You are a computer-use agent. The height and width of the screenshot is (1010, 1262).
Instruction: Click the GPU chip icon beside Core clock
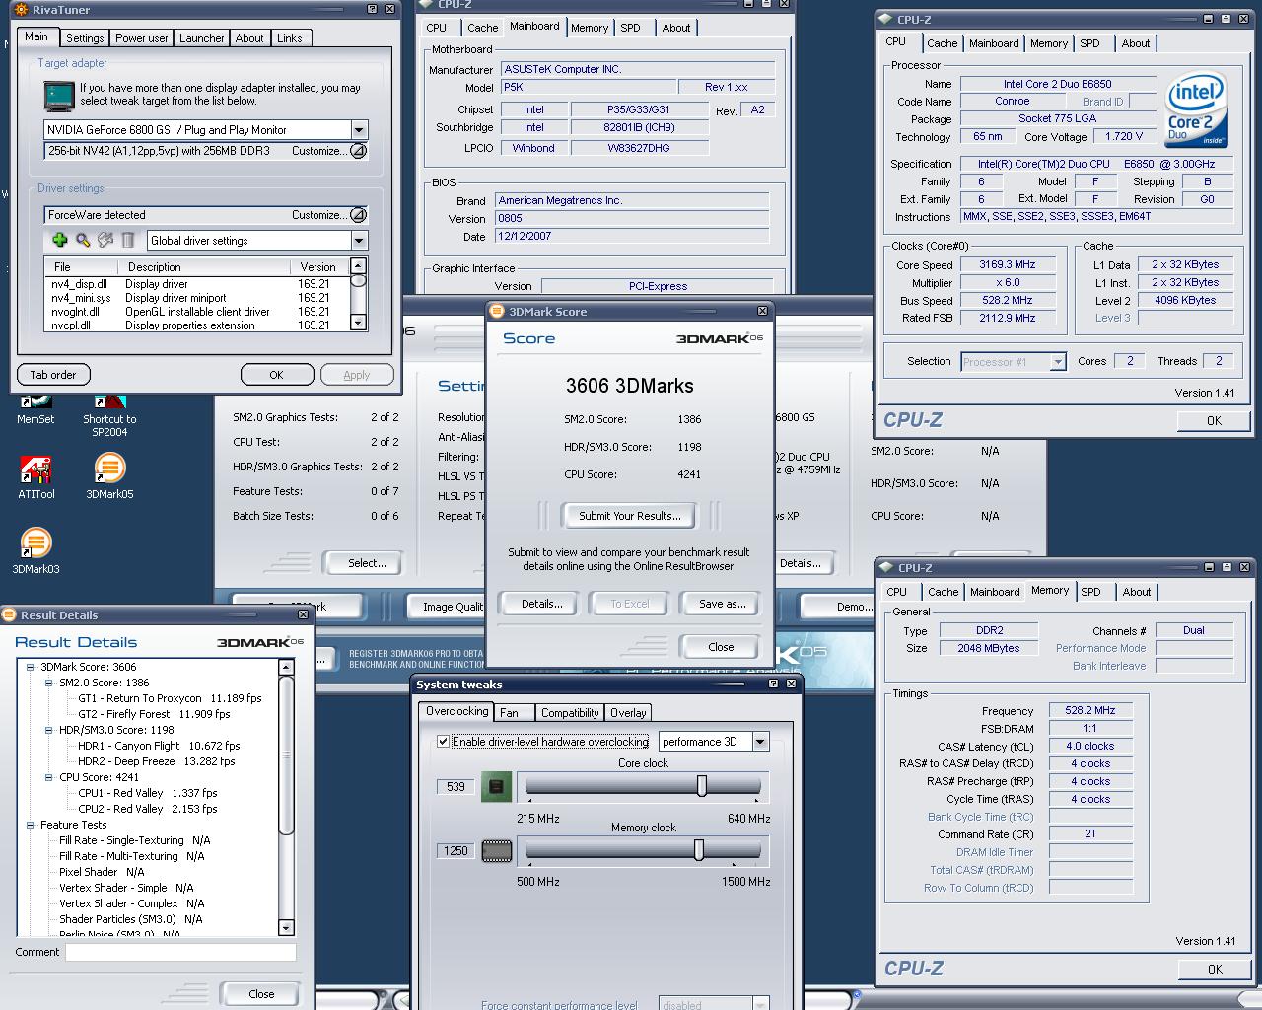[x=496, y=787]
